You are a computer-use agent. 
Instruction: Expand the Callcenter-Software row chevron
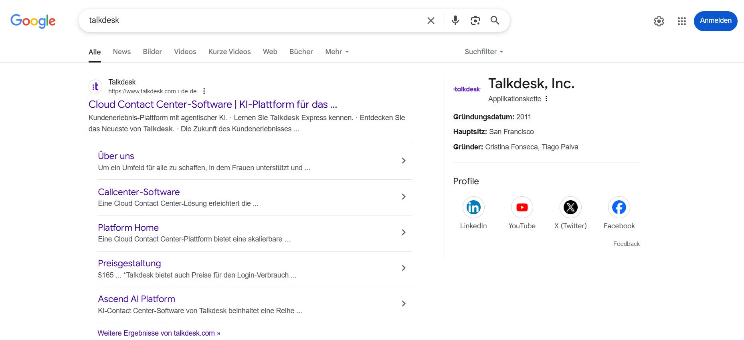[404, 197]
